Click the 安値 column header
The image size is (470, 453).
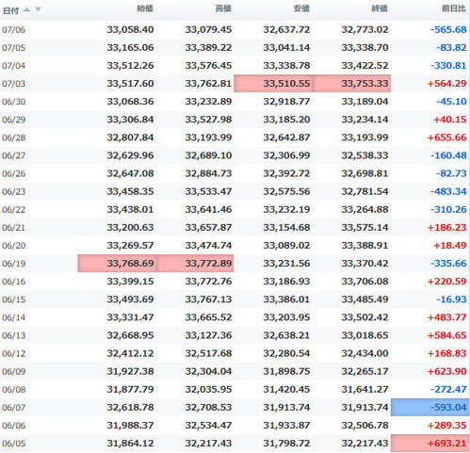(x=301, y=8)
